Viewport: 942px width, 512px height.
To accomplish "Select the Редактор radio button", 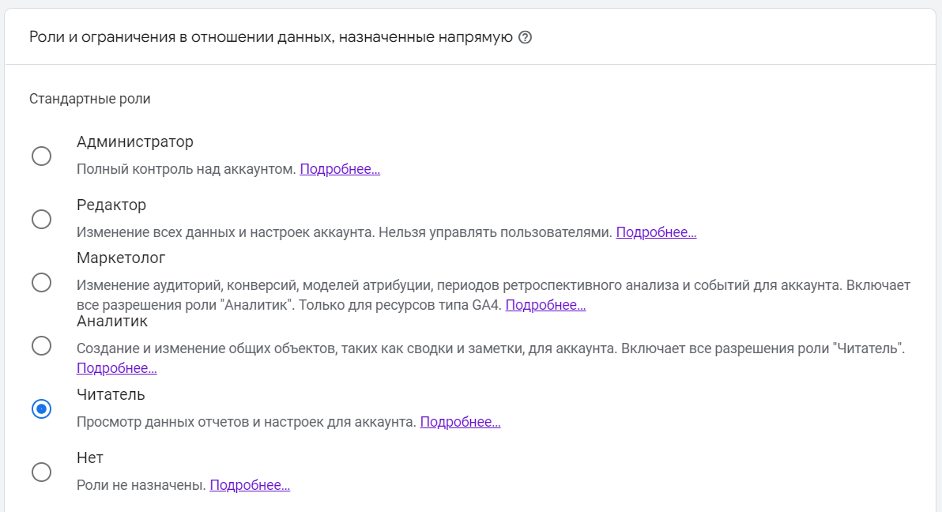I will tap(41, 219).
